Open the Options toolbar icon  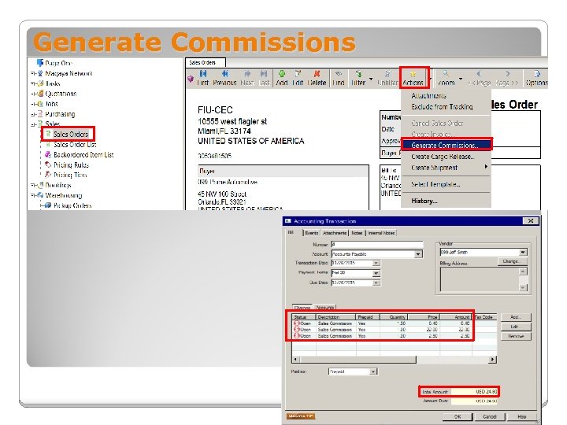point(537,74)
